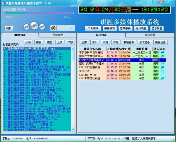Image resolution: width=176 pixels, height=142 pixels.
Task: Adjust the volume slider handle
Action: pos(71,28)
